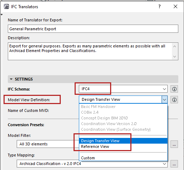184x170 pixels.
Task: Click the Archicad logo in title bar
Action: click(6, 6)
